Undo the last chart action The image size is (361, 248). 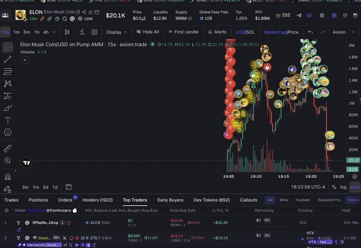311,32
